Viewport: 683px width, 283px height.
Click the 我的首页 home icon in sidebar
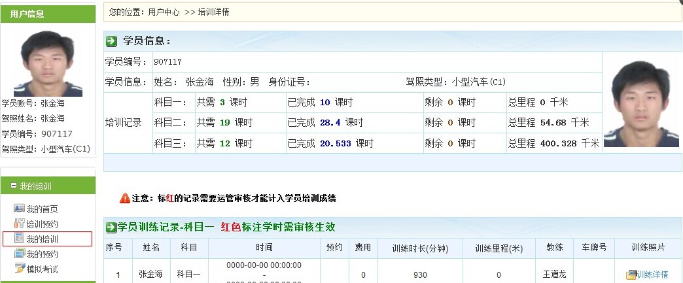(x=19, y=209)
